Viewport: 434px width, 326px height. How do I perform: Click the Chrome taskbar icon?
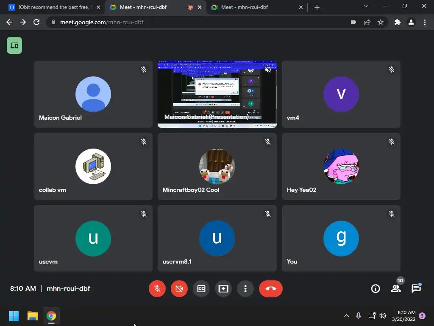[51, 316]
